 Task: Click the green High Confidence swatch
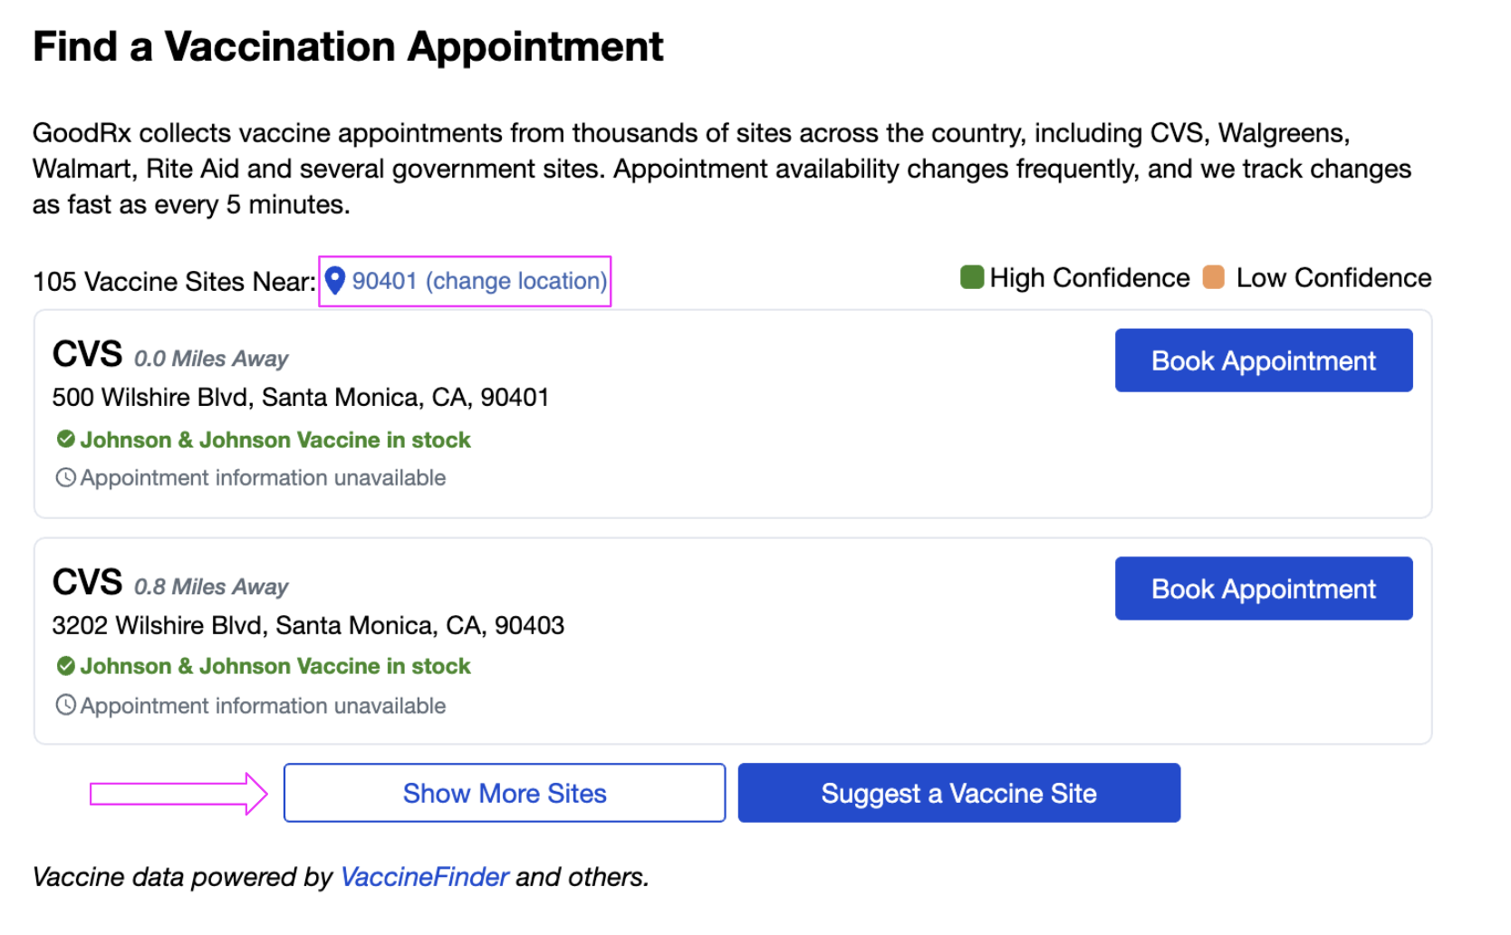(972, 277)
